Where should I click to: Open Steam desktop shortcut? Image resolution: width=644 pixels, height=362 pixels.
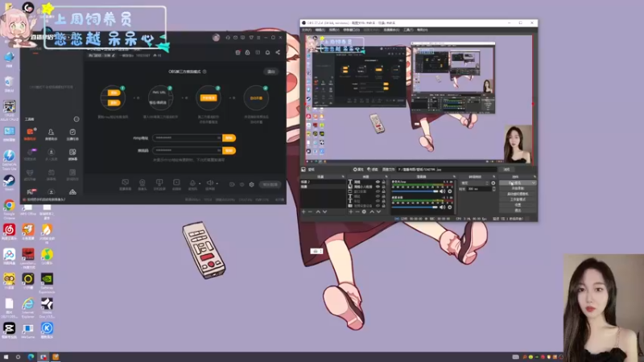click(x=9, y=183)
